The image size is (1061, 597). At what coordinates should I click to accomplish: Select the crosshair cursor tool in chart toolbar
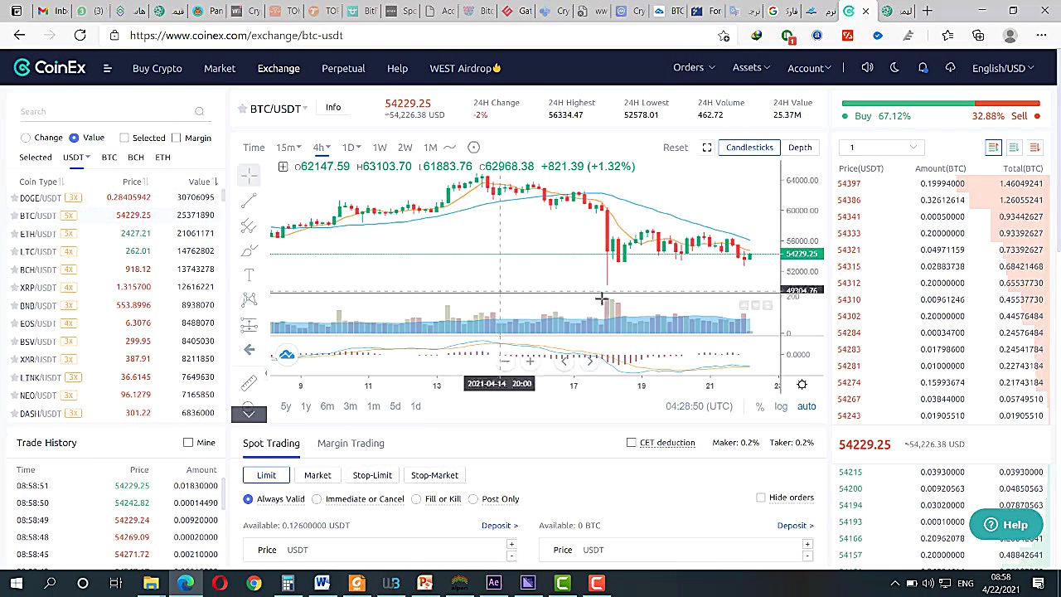tap(249, 175)
